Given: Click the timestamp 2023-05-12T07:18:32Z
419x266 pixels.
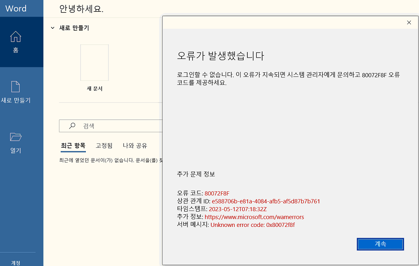Looking at the screenshot, I should [x=237, y=209].
